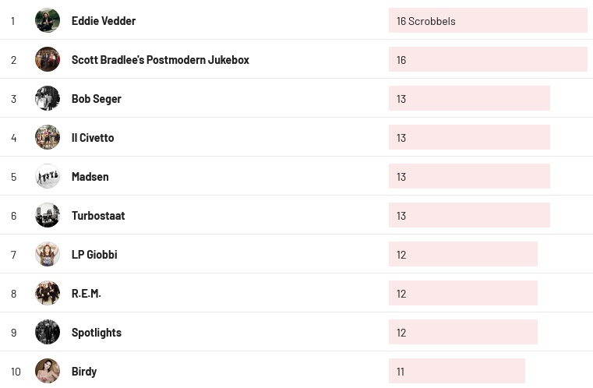
Task: Go to Scott Bradlee's Postmodern Jukebox page
Action: pyautogui.click(x=160, y=60)
